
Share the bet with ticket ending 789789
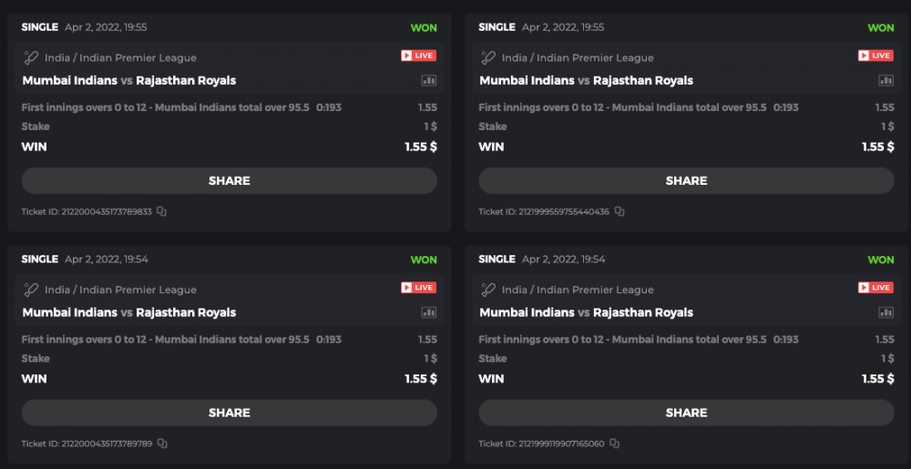(x=229, y=413)
